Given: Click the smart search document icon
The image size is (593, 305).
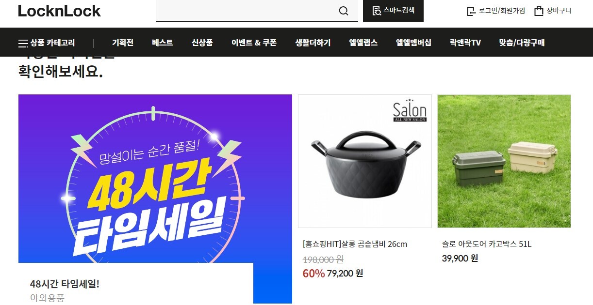Looking at the screenshot, I should [x=376, y=11].
